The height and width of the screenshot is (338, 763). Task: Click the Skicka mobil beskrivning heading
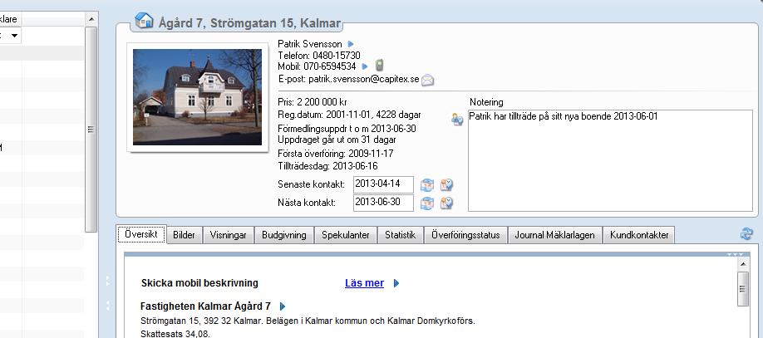click(199, 283)
